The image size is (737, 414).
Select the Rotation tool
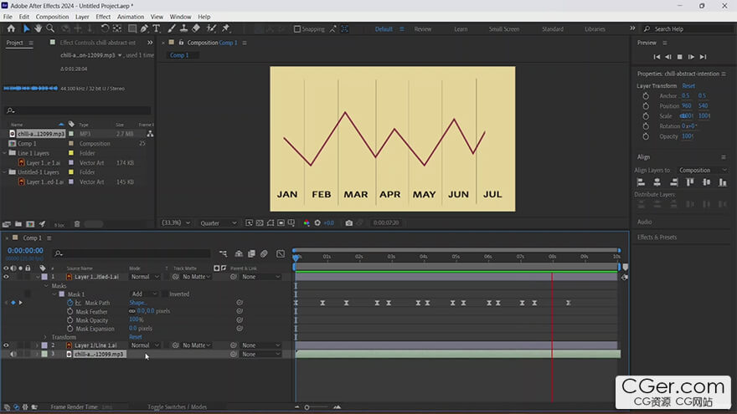click(x=105, y=28)
